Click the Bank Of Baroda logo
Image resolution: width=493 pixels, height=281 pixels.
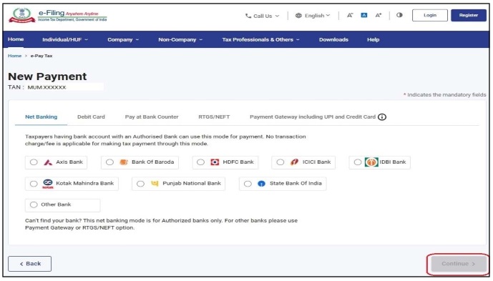pyautogui.click(x=124, y=162)
